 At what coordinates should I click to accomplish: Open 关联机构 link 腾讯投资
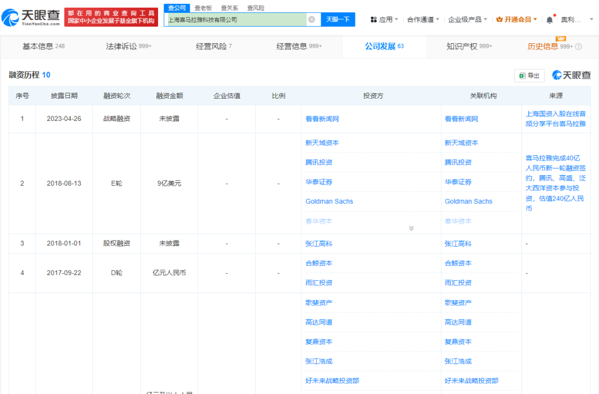coord(459,162)
